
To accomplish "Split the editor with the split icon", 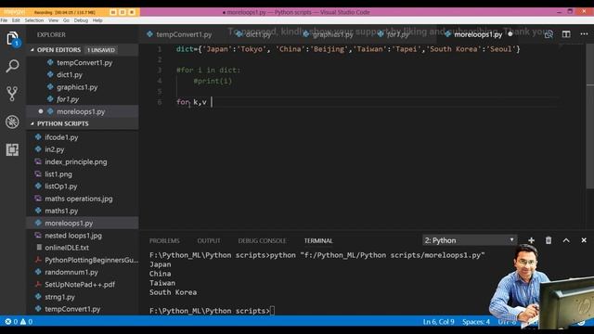I will click(566, 34).
